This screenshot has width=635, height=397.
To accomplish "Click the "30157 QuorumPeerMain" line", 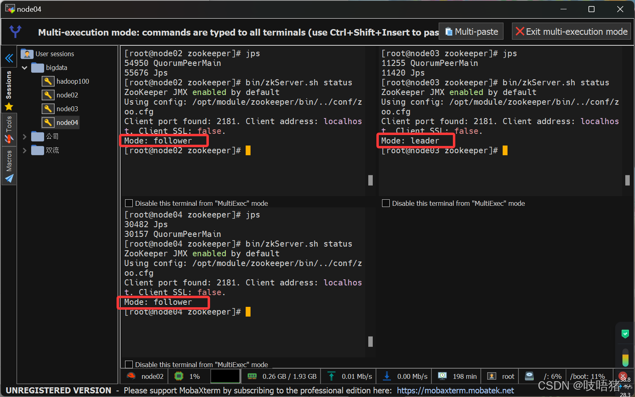I will (173, 234).
